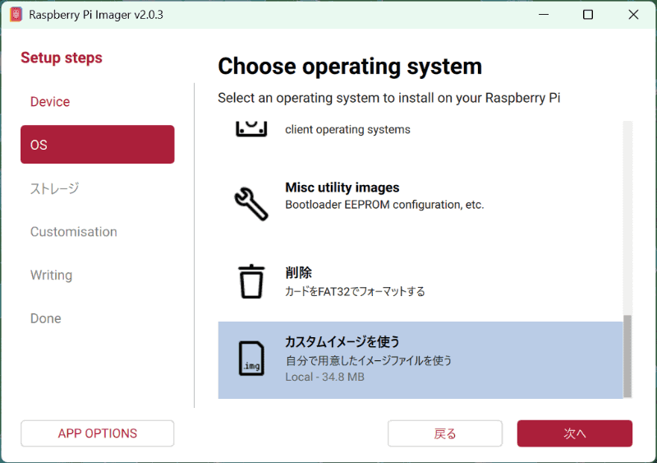The image size is (657, 463).
Task: Click the trash can icon for 削除
Action: tap(251, 281)
